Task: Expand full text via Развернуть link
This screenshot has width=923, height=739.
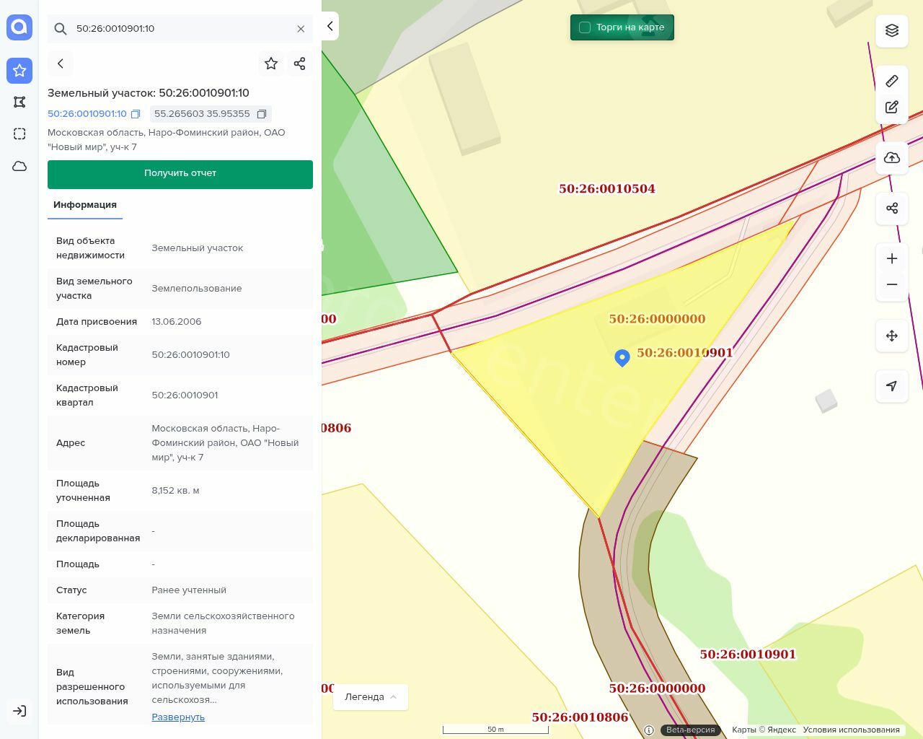Action: pyautogui.click(x=178, y=717)
